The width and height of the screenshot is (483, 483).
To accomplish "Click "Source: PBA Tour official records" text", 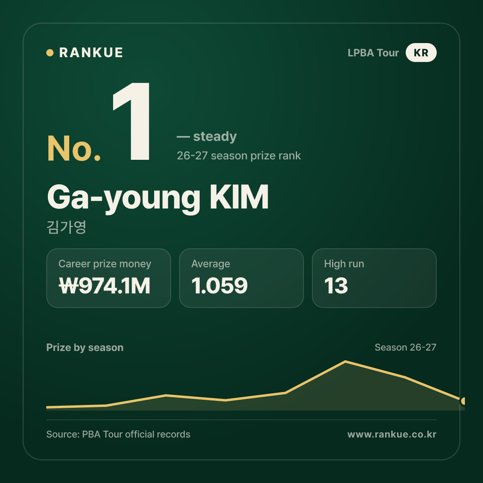I will [x=118, y=434].
